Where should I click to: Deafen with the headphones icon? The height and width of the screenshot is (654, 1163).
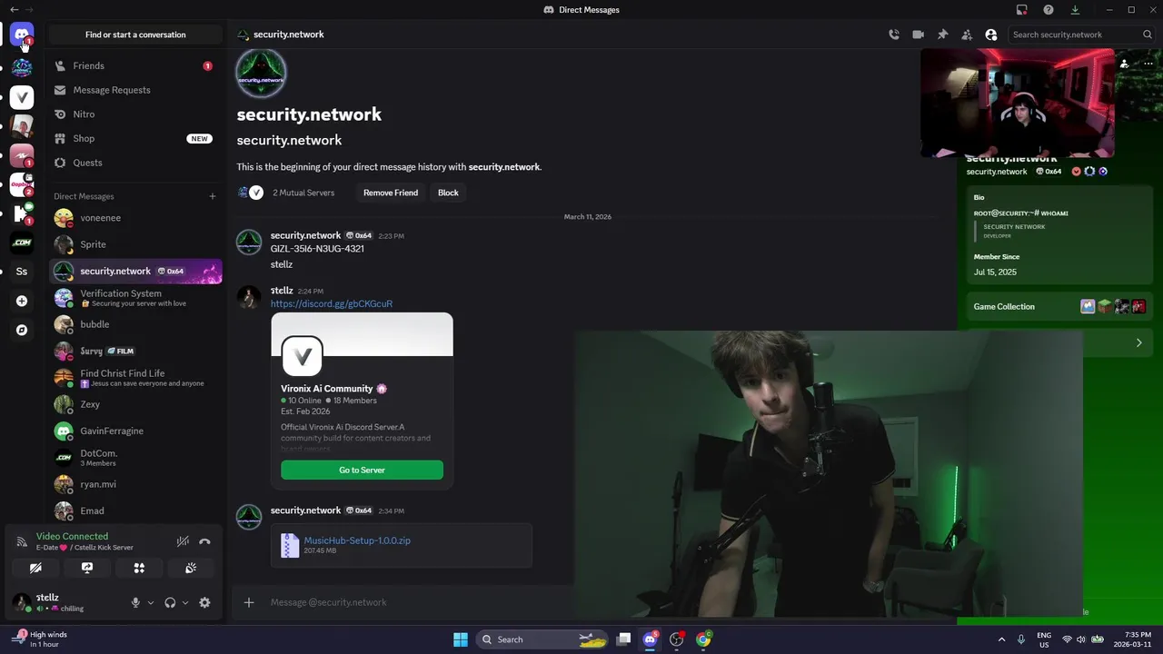[170, 602]
